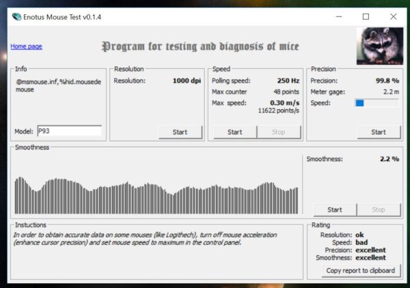The height and width of the screenshot is (288, 410).
Task: Click the Speed rating 'bad' text
Action: click(x=361, y=242)
